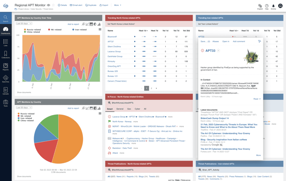
Task: Click Email alert in header toolbar
Action: pyautogui.click(x=76, y=5)
